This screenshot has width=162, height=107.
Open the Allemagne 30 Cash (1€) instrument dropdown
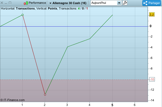tap(68, 3)
